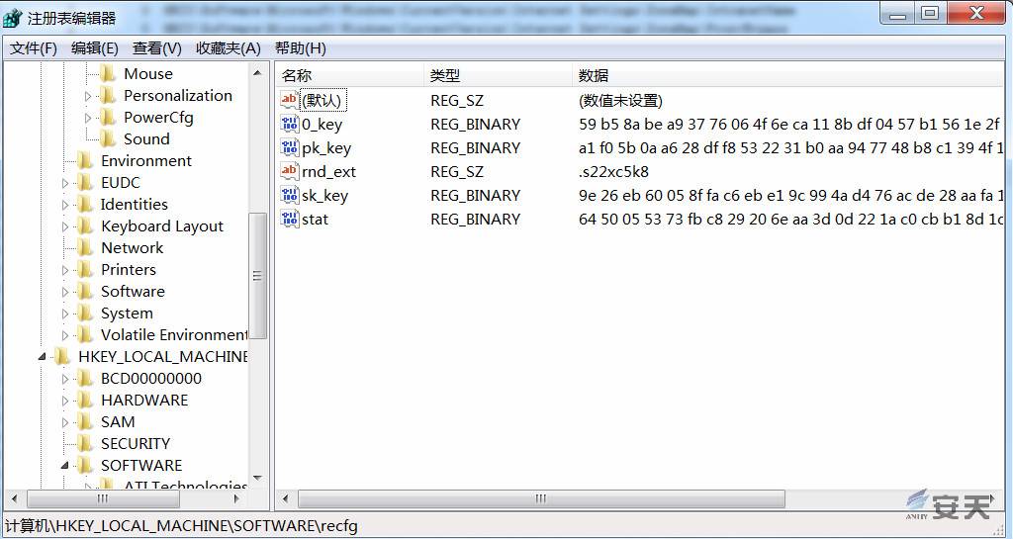Select the pk_key value name
The height and width of the screenshot is (539, 1013).
click(326, 147)
